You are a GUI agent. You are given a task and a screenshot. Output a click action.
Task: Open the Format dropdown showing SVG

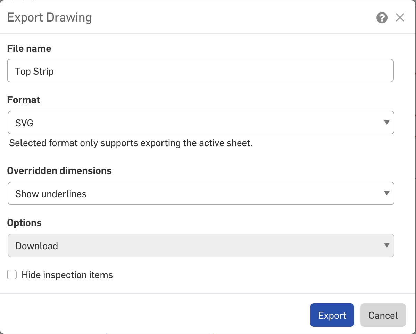(x=201, y=123)
